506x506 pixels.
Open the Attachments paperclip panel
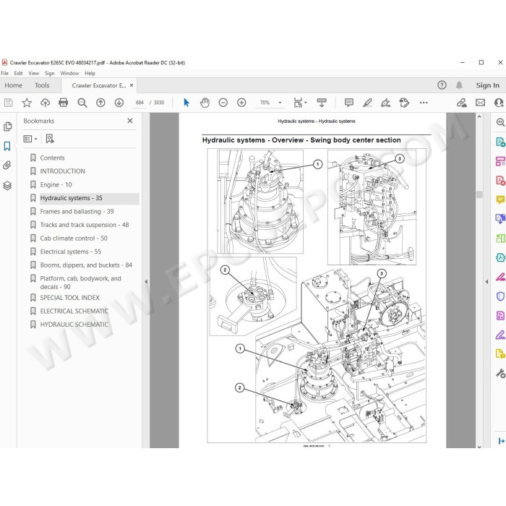pos(7,166)
